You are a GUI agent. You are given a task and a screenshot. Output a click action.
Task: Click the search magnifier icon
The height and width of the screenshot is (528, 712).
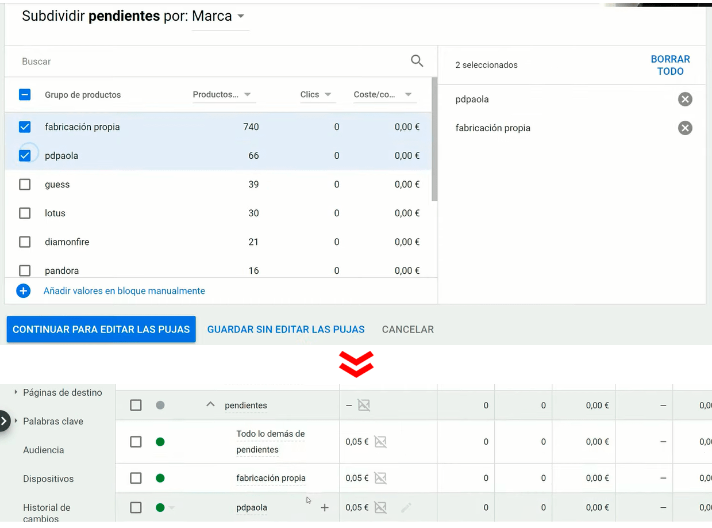point(417,61)
